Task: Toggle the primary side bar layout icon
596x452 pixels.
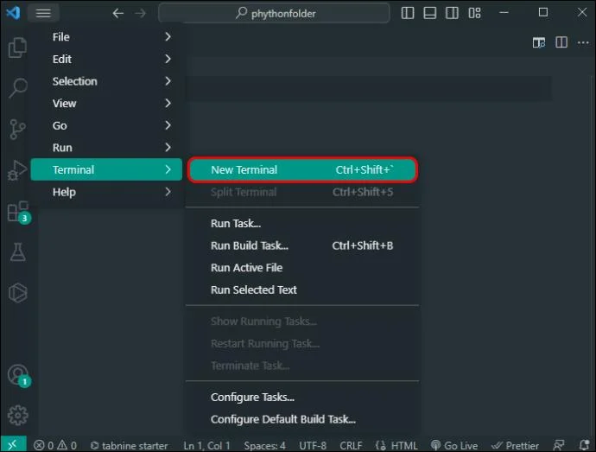Action: (408, 13)
